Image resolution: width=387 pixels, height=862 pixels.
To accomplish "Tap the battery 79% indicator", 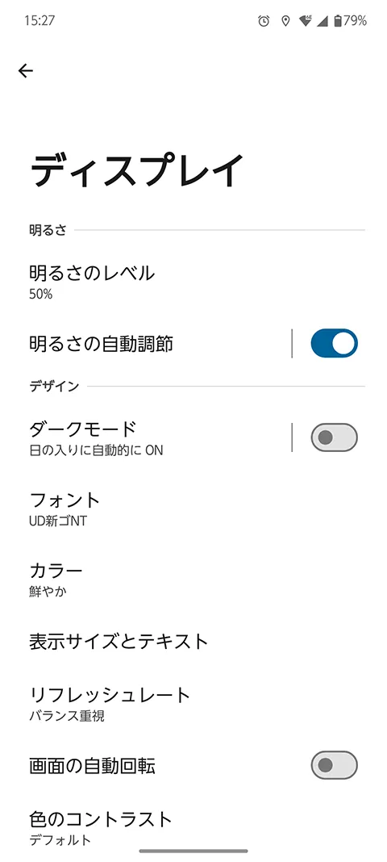I will (x=350, y=22).
